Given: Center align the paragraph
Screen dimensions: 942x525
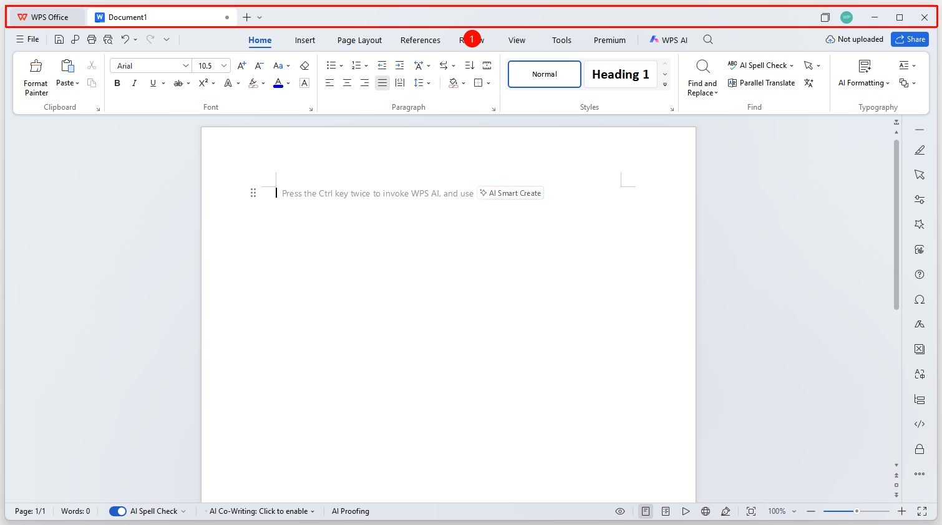Looking at the screenshot, I should (347, 83).
